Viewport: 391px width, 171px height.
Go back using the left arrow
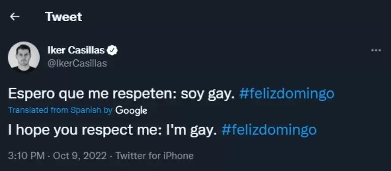[15, 16]
